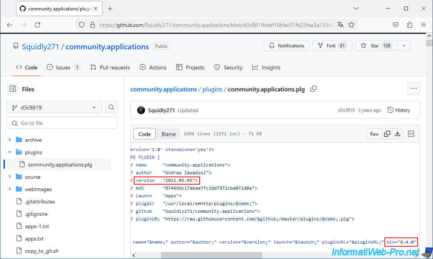Expand the webImages folder

10,189
